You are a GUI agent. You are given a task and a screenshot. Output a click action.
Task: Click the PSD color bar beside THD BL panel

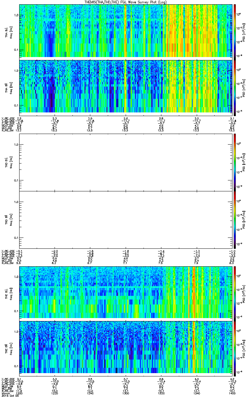click(235, 162)
